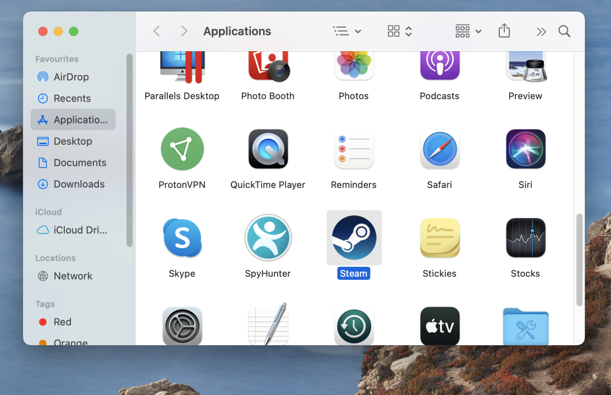
Task: Select the Safari compass icon
Action: 440,149
